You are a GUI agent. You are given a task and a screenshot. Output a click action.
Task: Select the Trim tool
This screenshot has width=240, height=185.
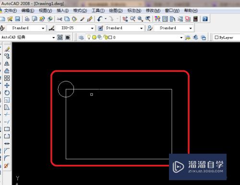7,115
